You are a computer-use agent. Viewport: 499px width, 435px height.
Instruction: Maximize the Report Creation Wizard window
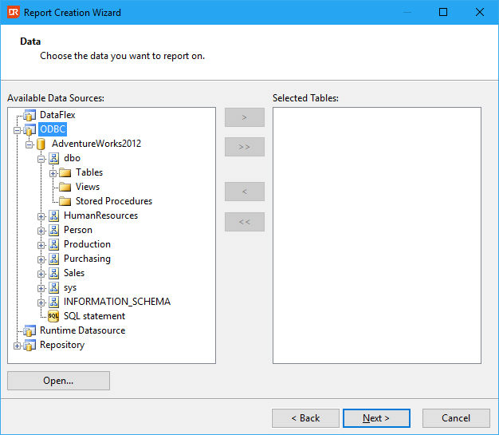tap(443, 12)
